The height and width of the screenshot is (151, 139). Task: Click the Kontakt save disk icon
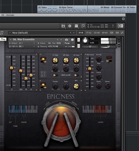pyautogui.click(x=63, y=26)
